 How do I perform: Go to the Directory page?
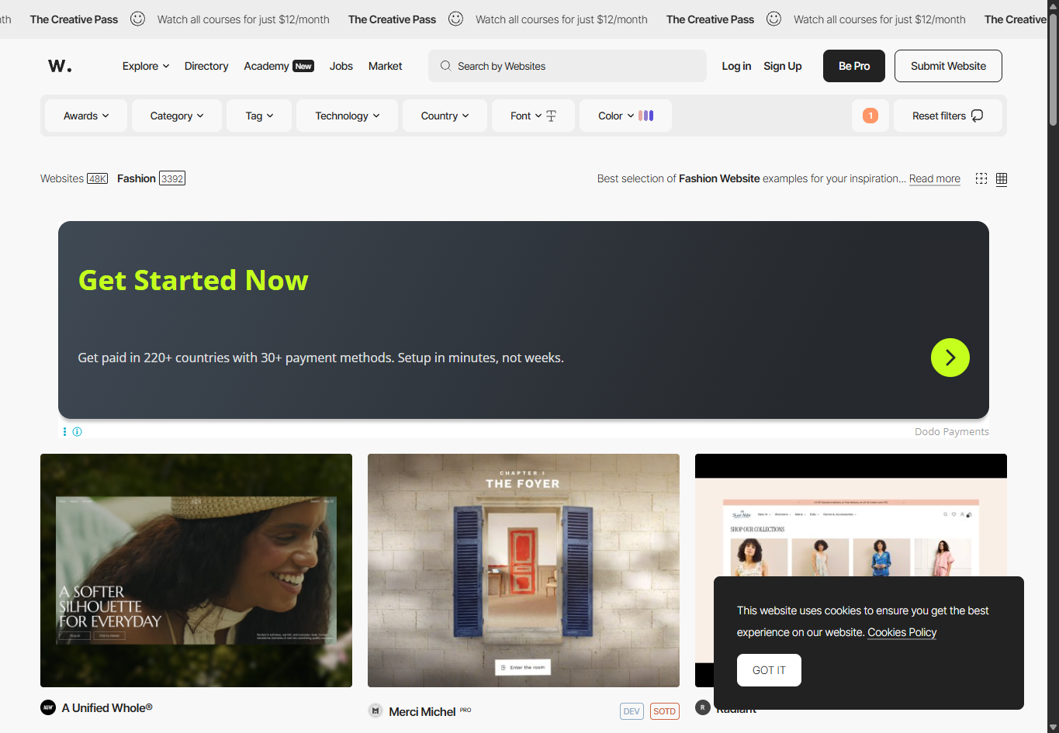point(206,66)
